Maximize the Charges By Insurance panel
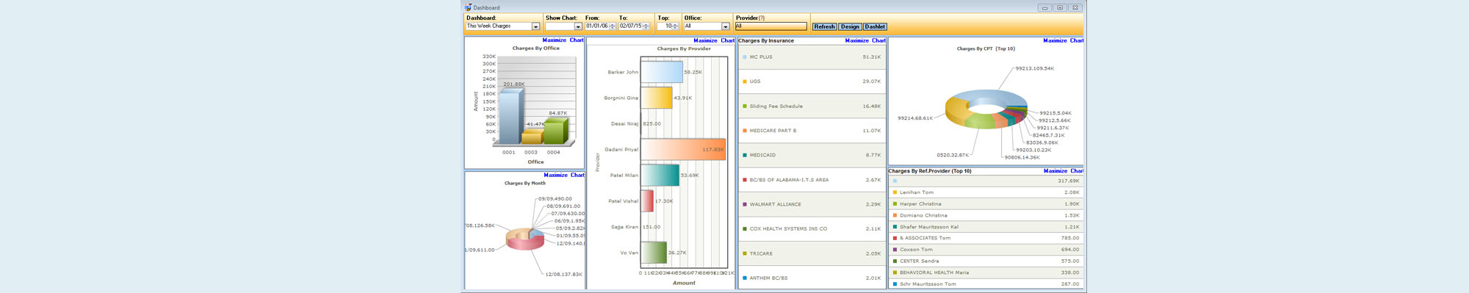This screenshot has height=293, width=1469. pos(856,41)
